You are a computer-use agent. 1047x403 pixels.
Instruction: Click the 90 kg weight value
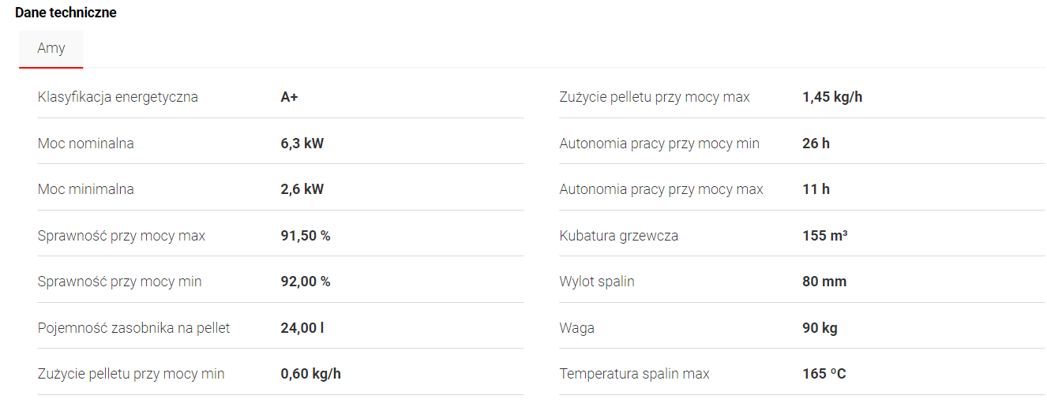coord(820,327)
